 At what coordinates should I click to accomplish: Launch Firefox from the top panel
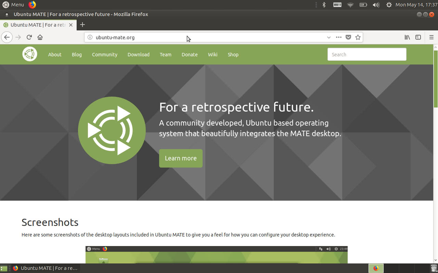32,5
